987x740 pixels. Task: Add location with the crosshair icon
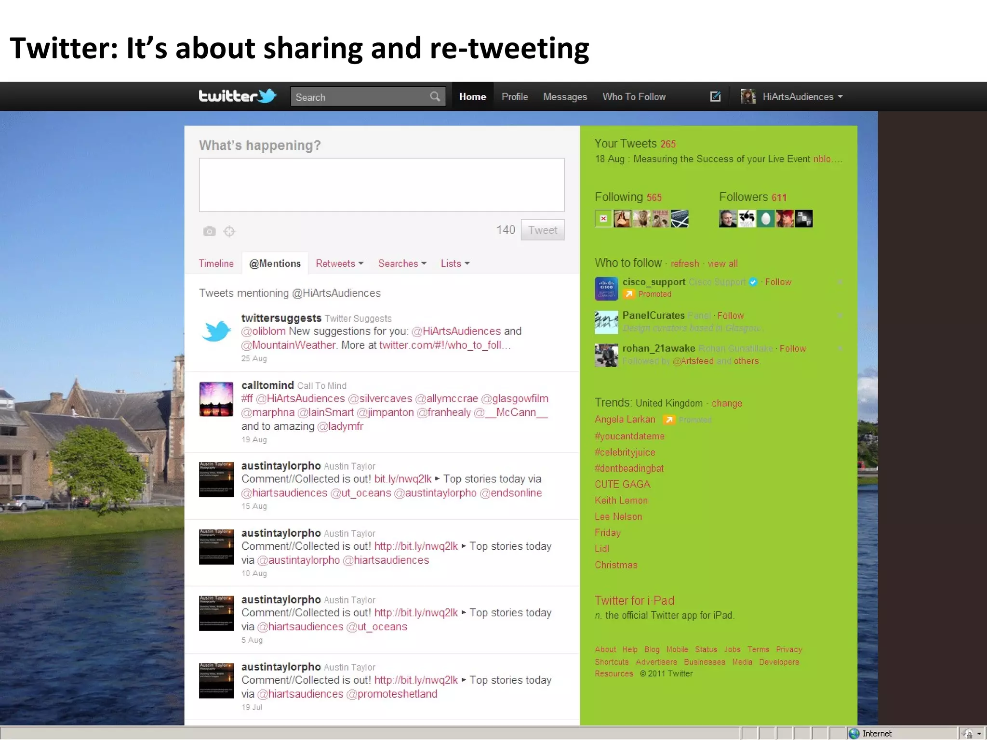[x=229, y=231]
